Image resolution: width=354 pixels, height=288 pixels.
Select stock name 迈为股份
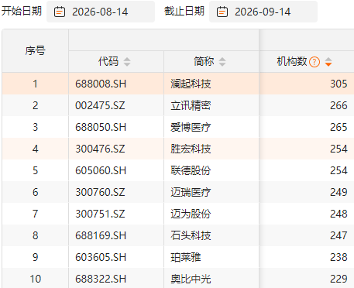tap(191, 214)
